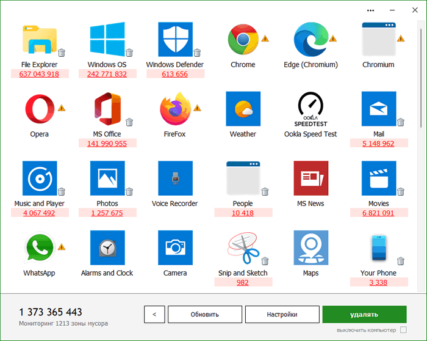Open the 141 990 955 MS Office link
427x341 pixels.
click(x=107, y=144)
